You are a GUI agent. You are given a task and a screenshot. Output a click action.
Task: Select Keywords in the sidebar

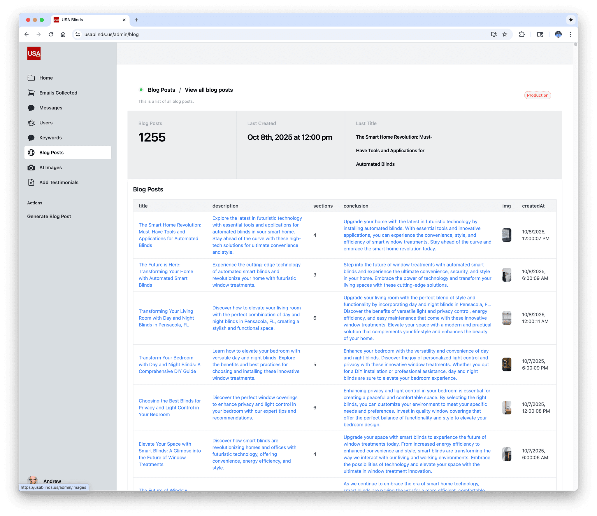[x=50, y=138]
